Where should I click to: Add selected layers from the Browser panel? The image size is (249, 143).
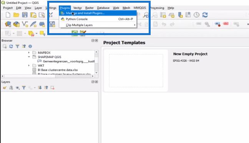[x=5, y=46]
